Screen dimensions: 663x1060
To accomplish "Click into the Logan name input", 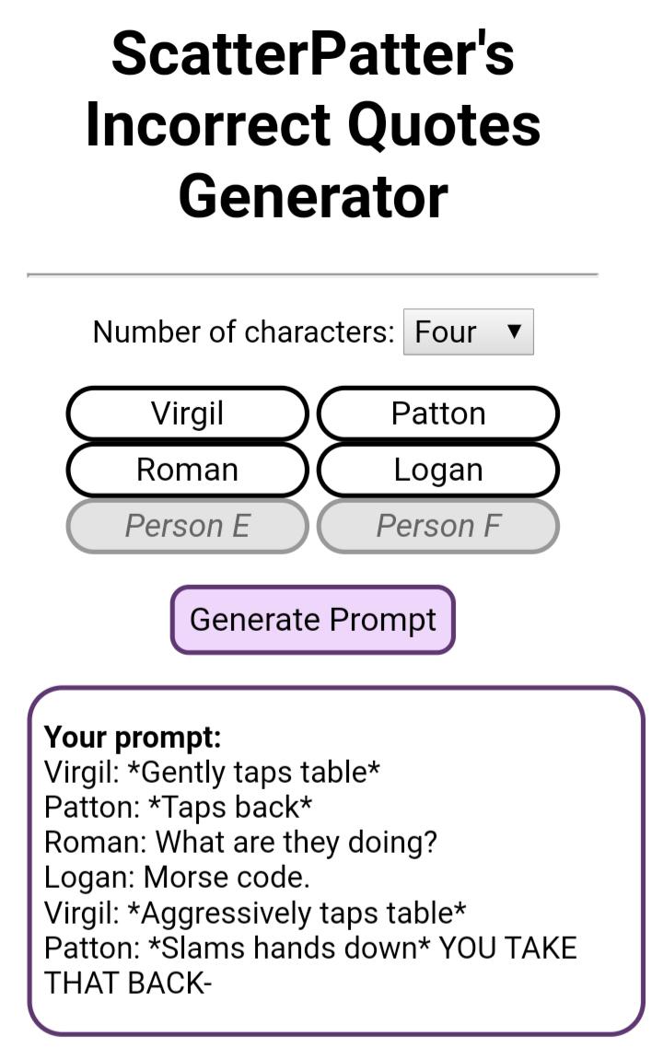I will click(438, 470).
